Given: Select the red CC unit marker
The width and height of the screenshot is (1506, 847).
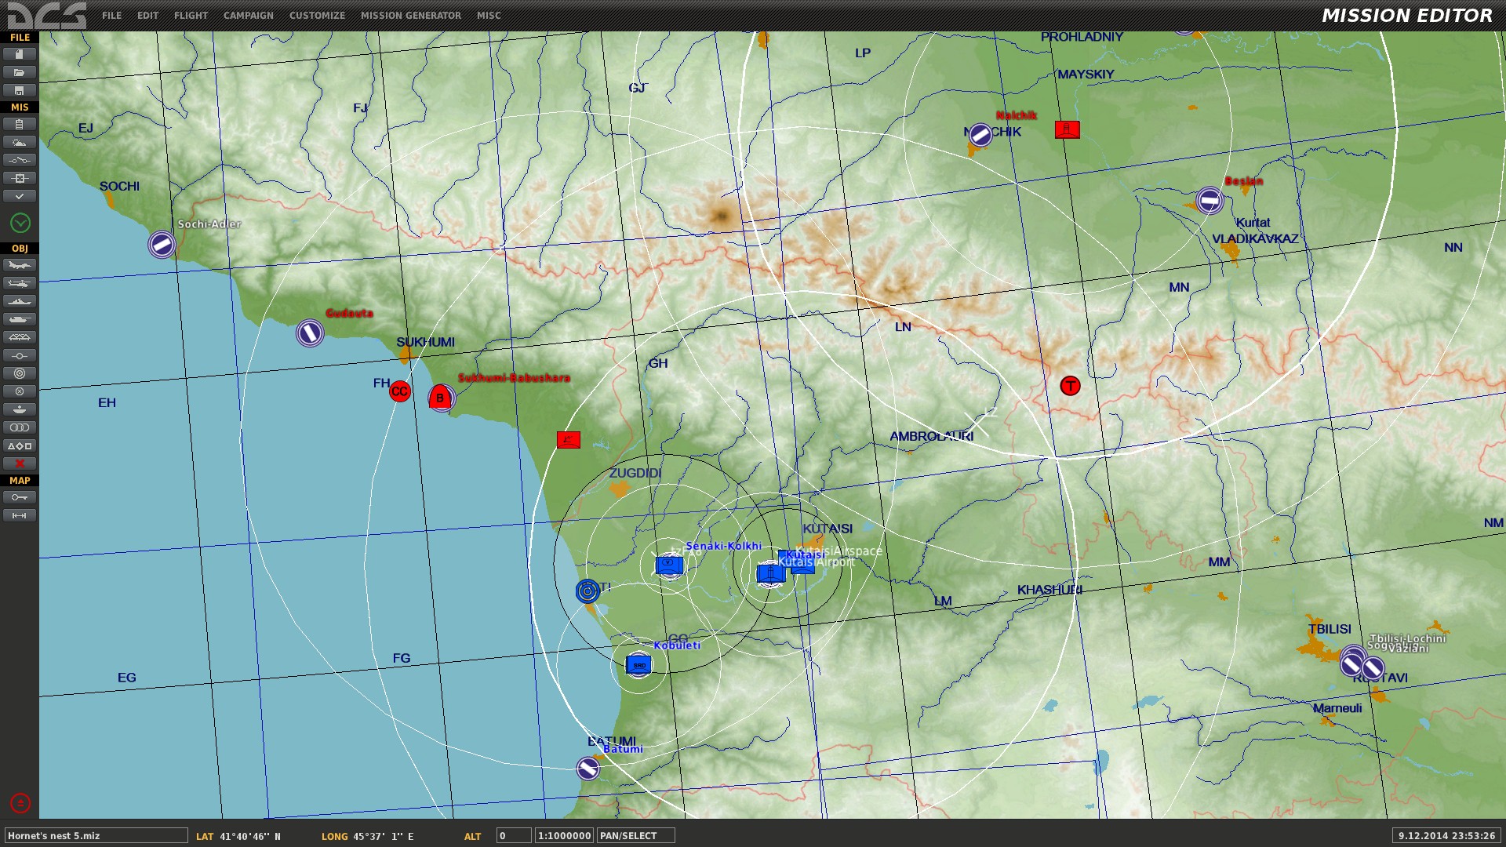Looking at the screenshot, I should coord(400,391).
